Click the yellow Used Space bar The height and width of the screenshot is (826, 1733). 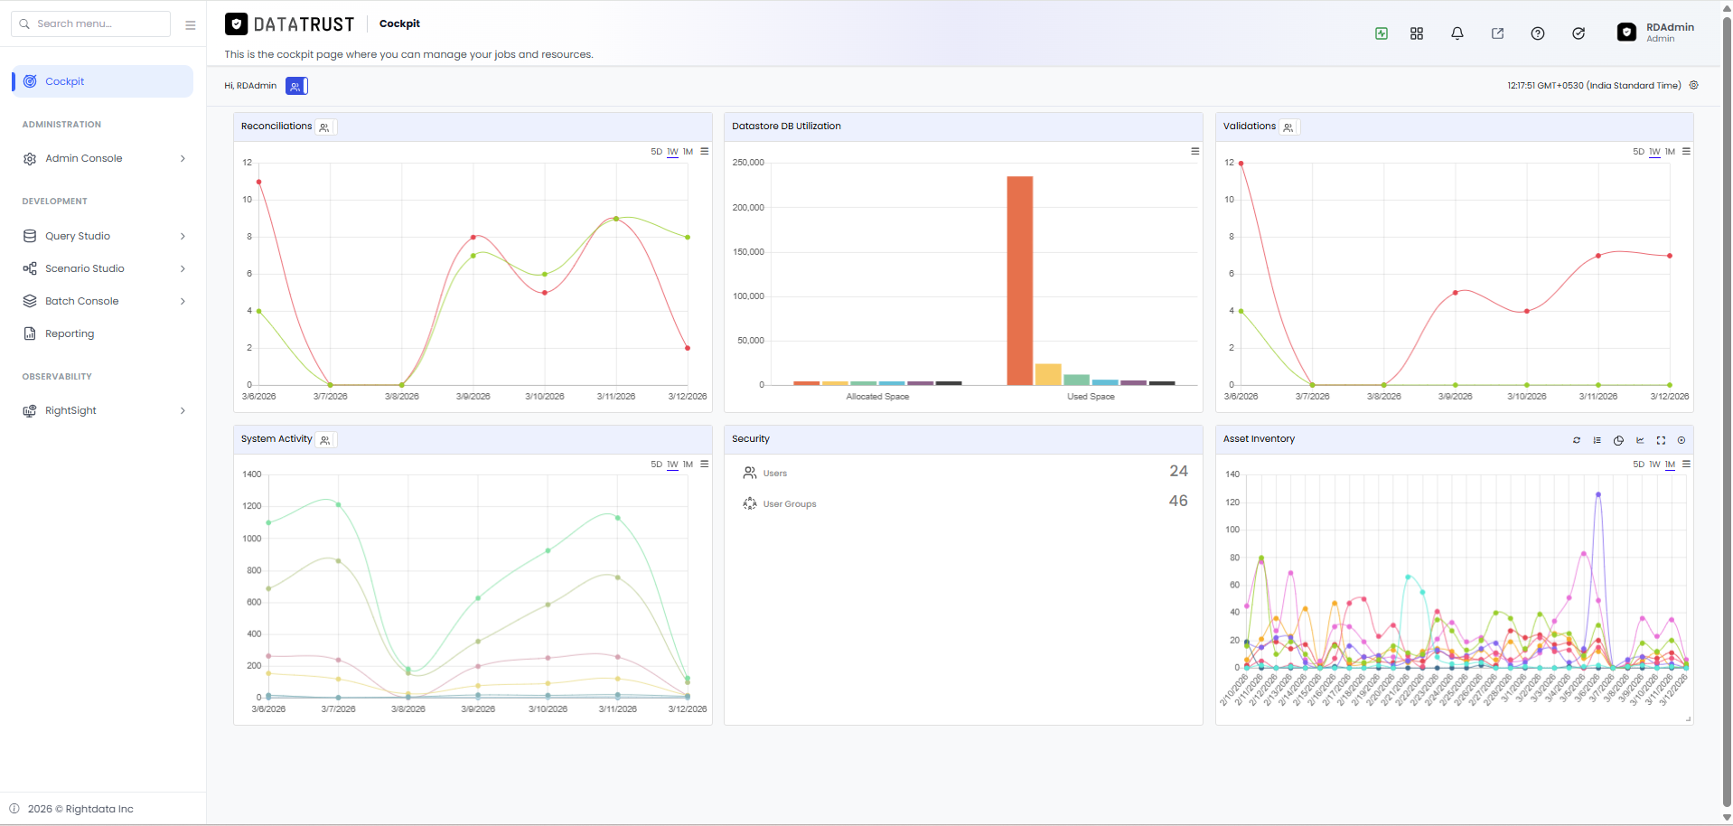click(x=1048, y=374)
